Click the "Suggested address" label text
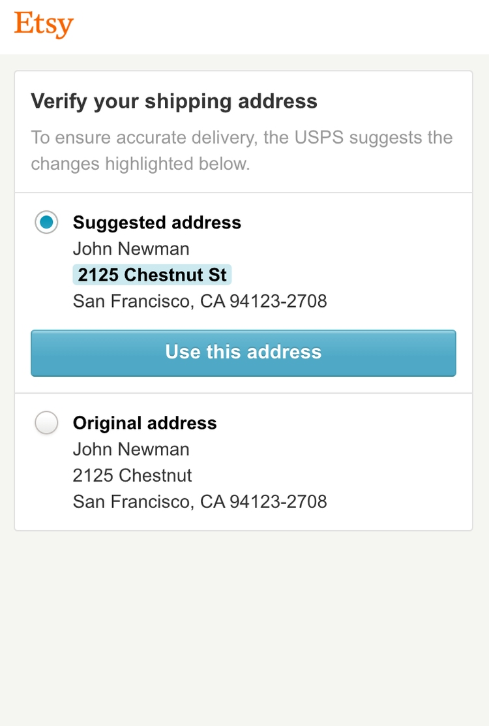Screen dimensions: 489x726 pos(156,223)
